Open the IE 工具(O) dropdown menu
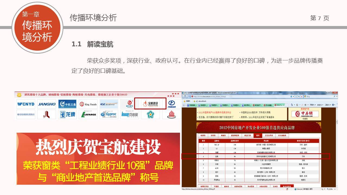Viewport: 347px width, 195px height. 327,105
